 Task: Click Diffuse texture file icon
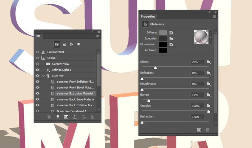click(x=172, y=33)
